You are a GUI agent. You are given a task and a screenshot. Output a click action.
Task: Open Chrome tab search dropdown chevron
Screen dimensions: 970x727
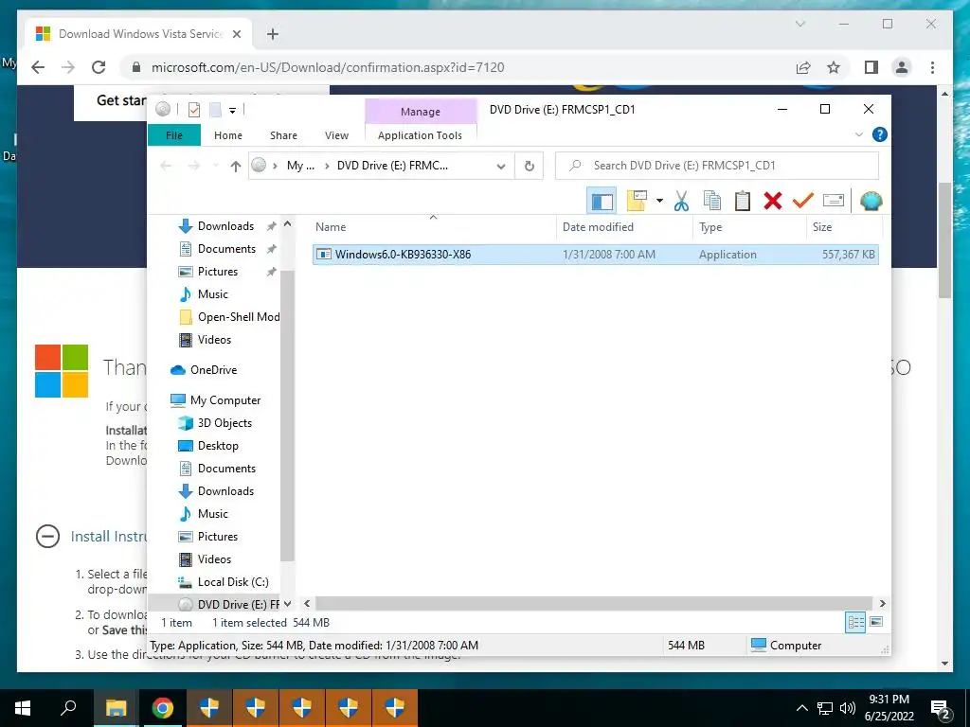(x=799, y=24)
